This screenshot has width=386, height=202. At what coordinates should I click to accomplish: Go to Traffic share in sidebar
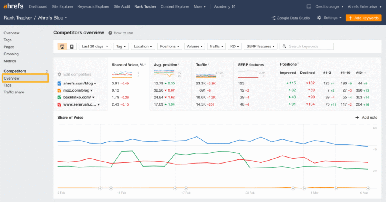click(14, 92)
